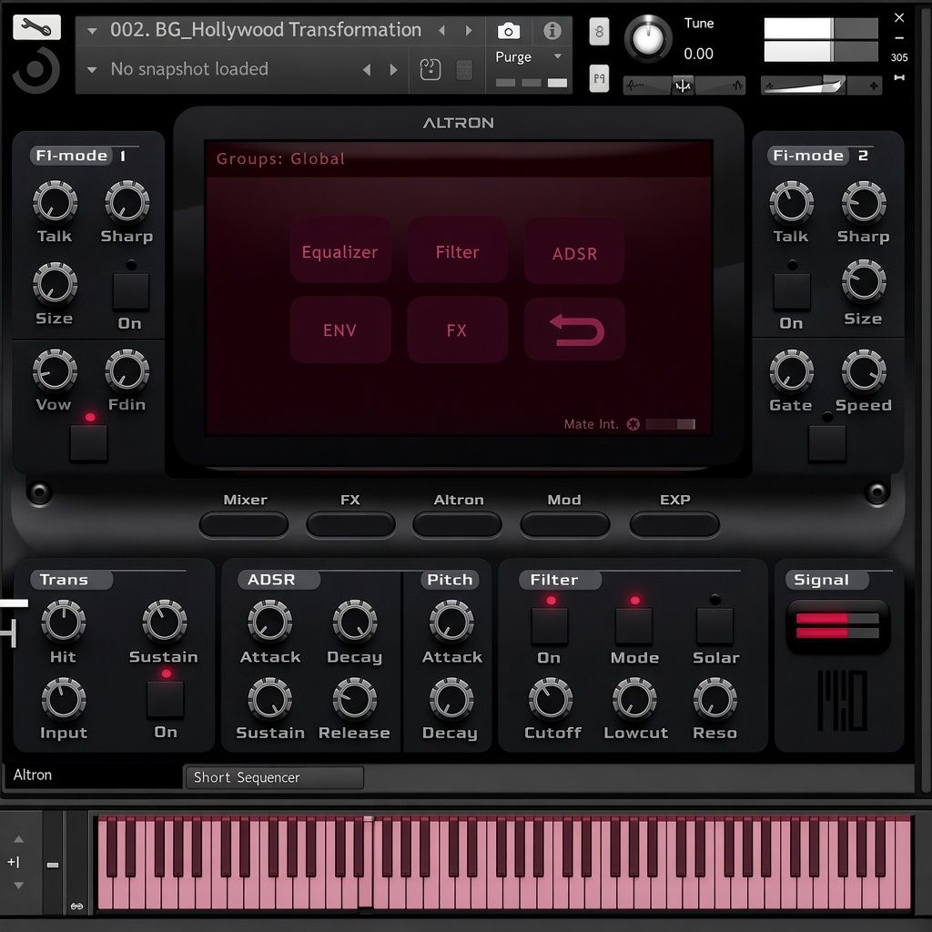This screenshot has height=932, width=932.
Task: Shift keyboard octave up arrow
Action: click(x=18, y=839)
